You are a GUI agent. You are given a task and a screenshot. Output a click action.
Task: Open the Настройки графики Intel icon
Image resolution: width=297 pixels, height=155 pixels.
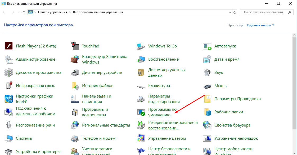click(9, 99)
